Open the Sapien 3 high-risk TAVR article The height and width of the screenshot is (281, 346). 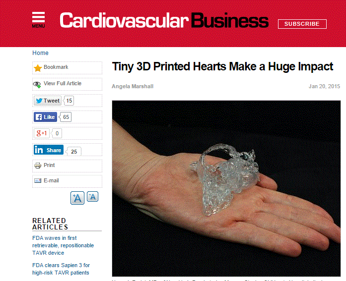61,269
